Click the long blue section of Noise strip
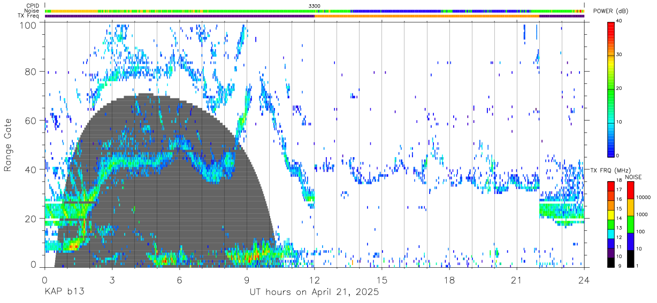657x303 pixels. 396,11
